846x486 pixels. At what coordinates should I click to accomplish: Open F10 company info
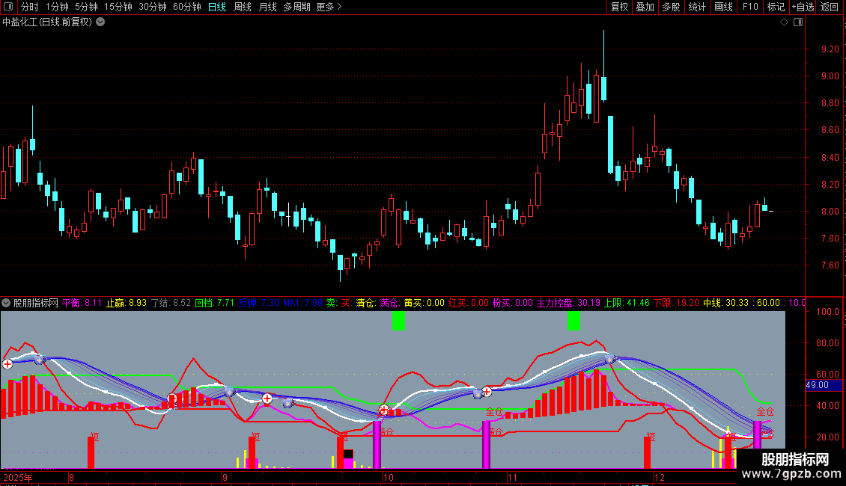click(x=750, y=7)
